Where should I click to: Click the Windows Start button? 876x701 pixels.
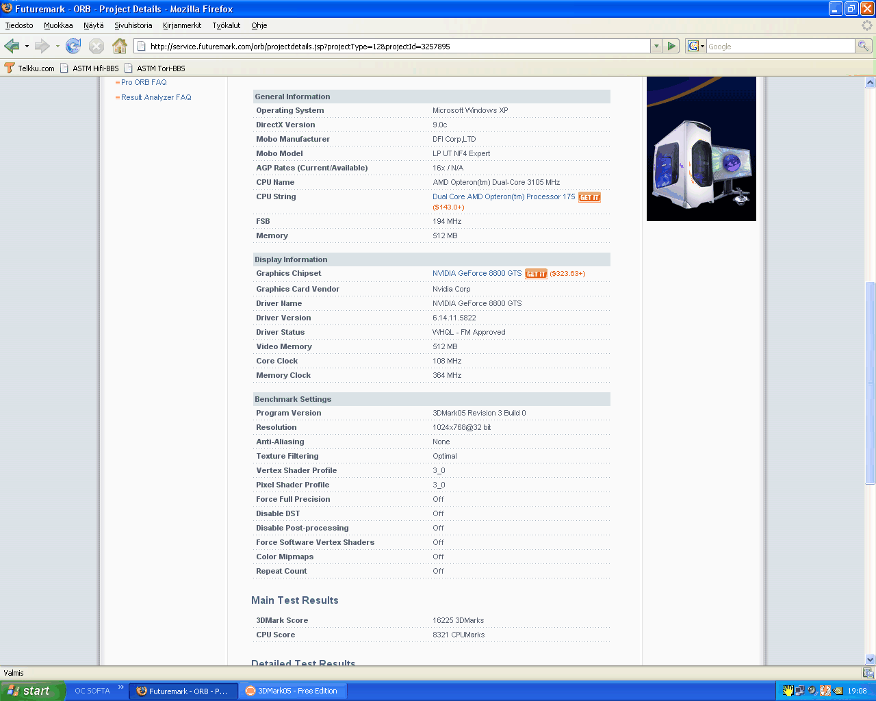tap(31, 691)
